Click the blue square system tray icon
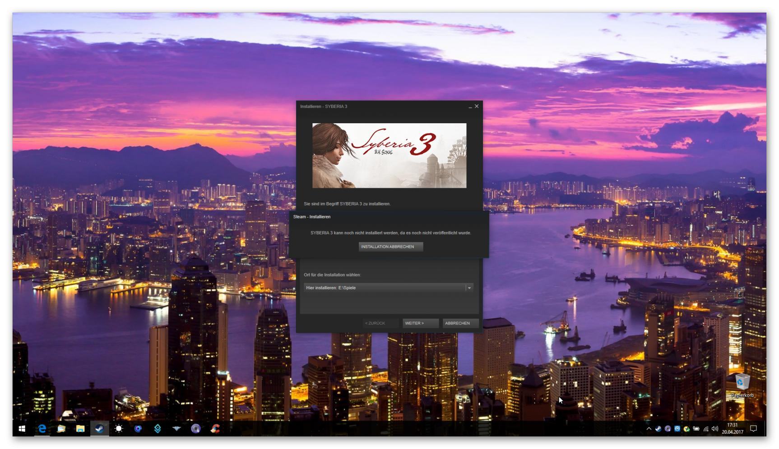Viewport: 779px width, 449px height. pyautogui.click(x=677, y=429)
